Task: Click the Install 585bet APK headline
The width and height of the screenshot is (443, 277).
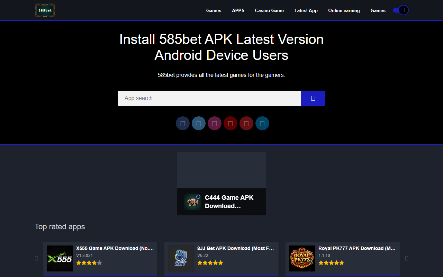Action: tap(221, 47)
